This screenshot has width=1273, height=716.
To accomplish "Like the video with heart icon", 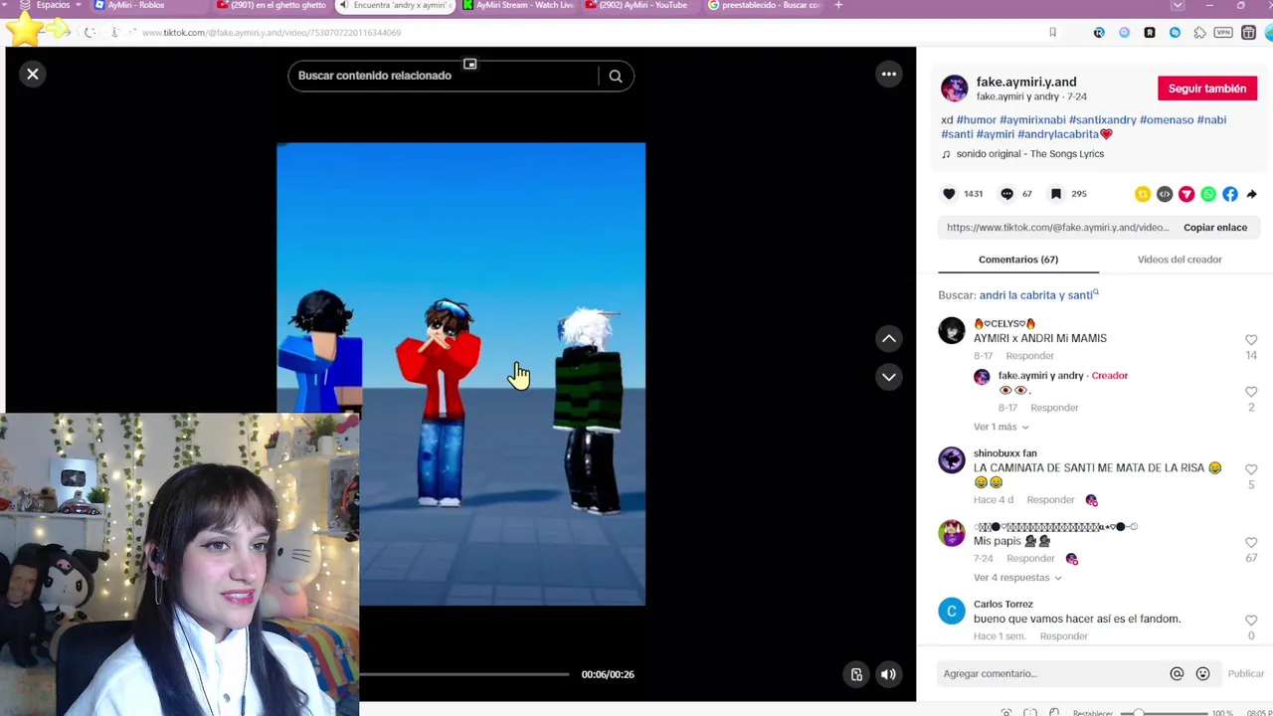I will coord(949,194).
